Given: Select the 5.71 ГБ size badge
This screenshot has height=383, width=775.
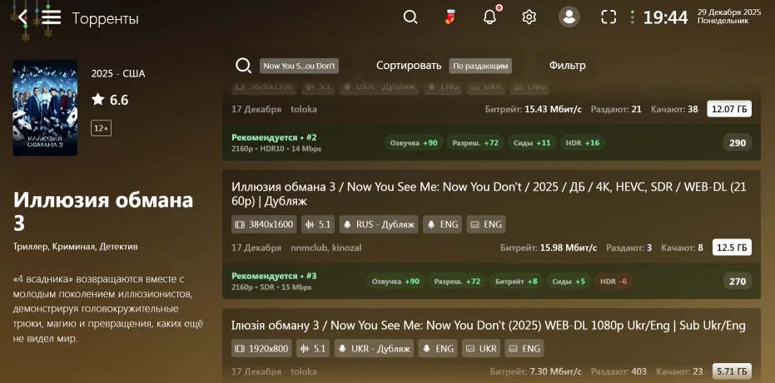Looking at the screenshot, I should [x=732, y=371].
